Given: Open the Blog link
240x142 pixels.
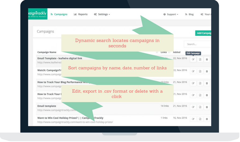Looking at the screenshot, I should click(189, 14).
